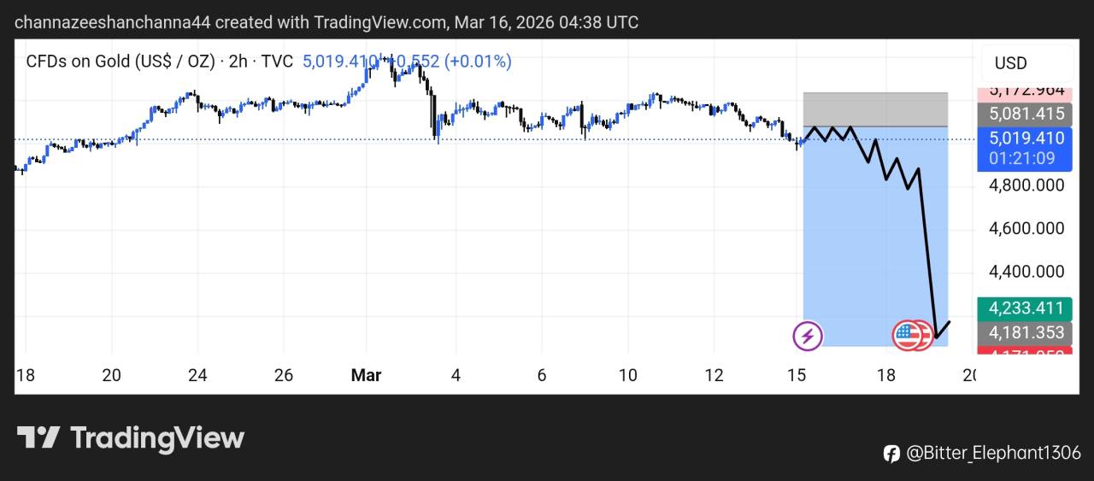Click the purple lightning event icon
Screen dimensions: 1094x481
(x=808, y=336)
